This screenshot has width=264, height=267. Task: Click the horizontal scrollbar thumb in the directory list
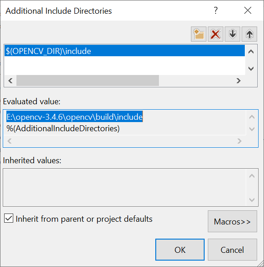(x=88, y=80)
